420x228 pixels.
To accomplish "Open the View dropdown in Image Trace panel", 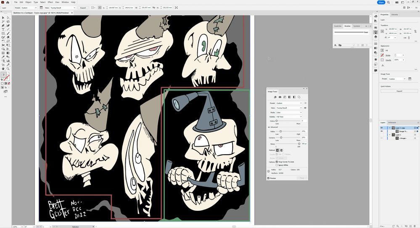I will coord(289,108).
